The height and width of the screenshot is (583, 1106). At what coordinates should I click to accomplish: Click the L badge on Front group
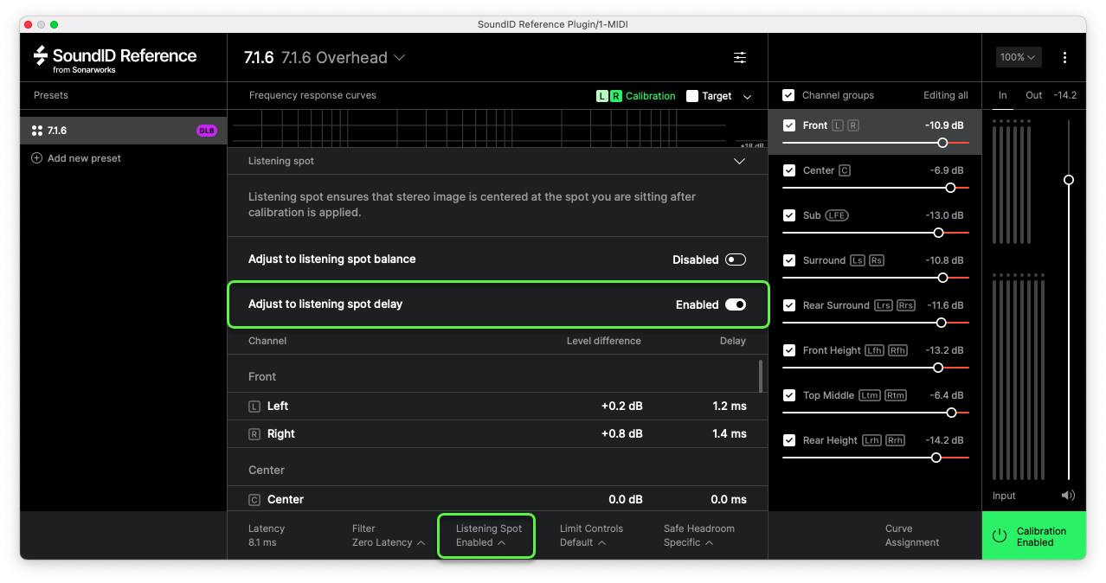837,125
